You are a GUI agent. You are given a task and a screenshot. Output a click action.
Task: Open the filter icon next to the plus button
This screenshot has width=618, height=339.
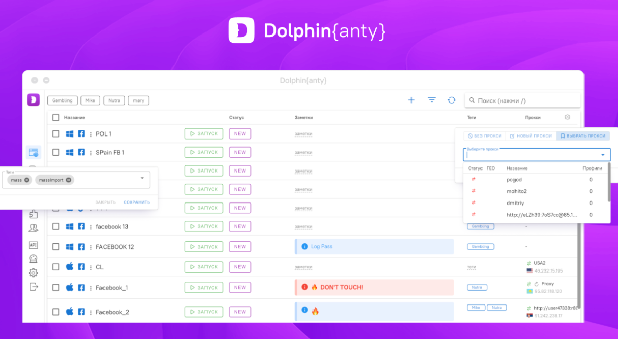[x=431, y=100]
